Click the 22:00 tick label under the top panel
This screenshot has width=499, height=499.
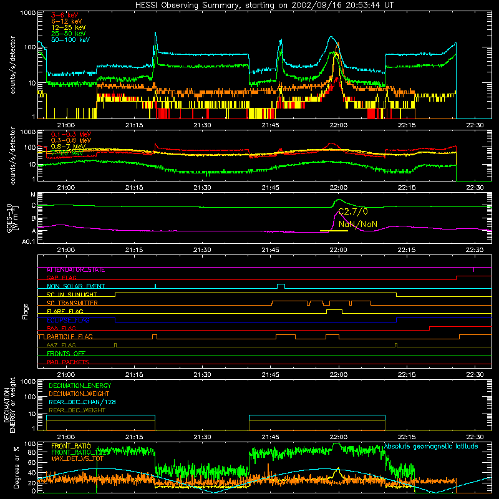pos(338,125)
